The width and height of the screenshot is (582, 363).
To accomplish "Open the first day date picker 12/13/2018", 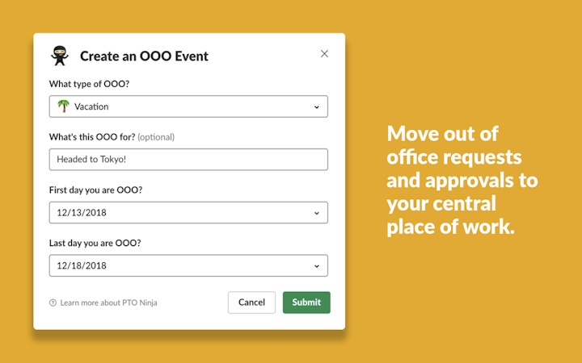I will (x=188, y=213).
